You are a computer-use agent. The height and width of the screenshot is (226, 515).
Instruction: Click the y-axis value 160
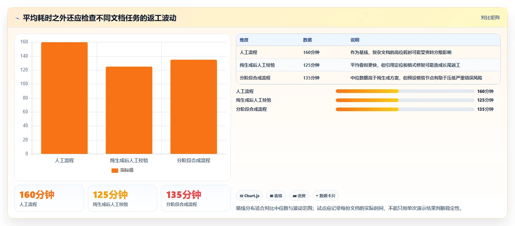[24, 42]
